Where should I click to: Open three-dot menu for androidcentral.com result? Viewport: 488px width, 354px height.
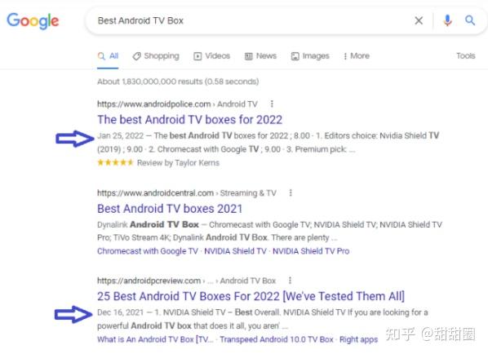(291, 192)
